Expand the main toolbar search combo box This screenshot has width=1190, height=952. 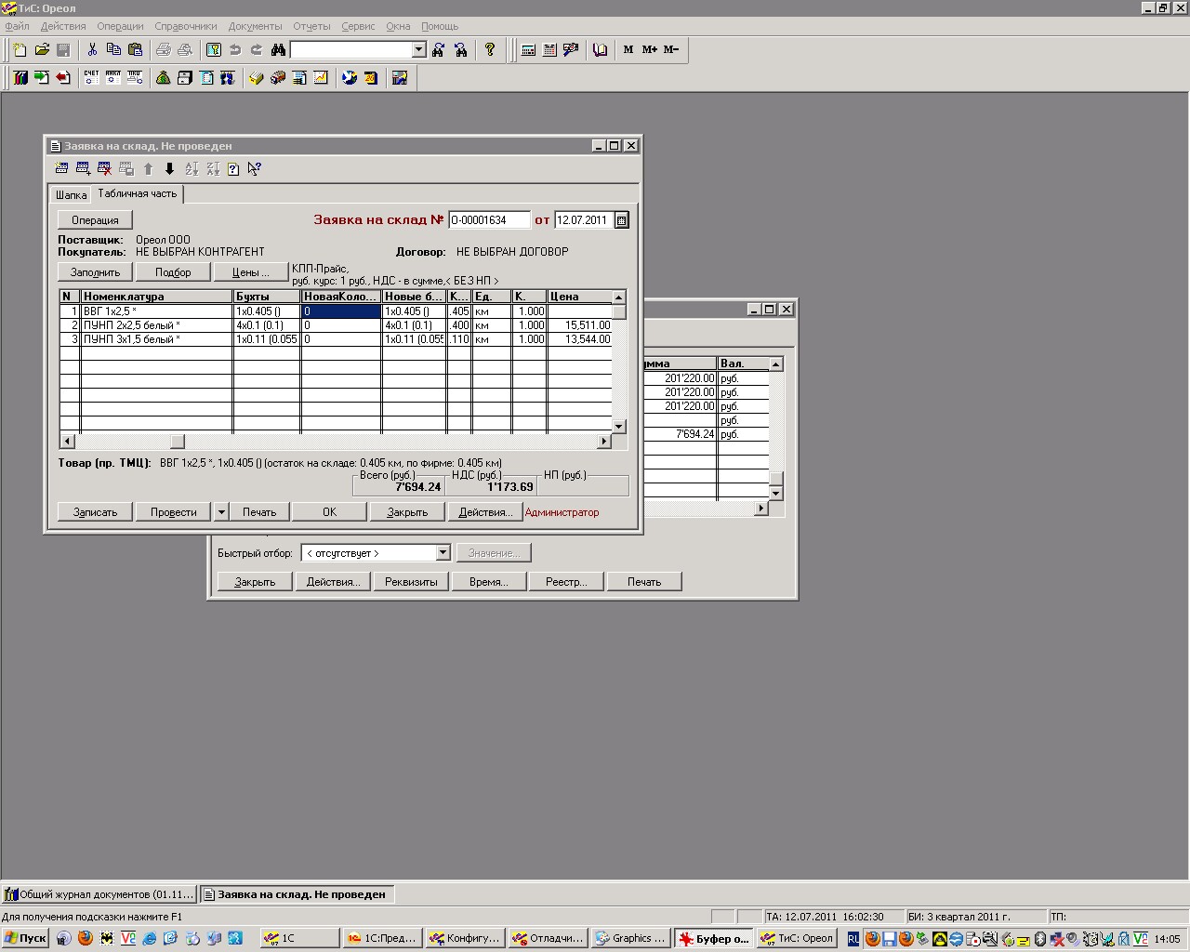point(418,49)
